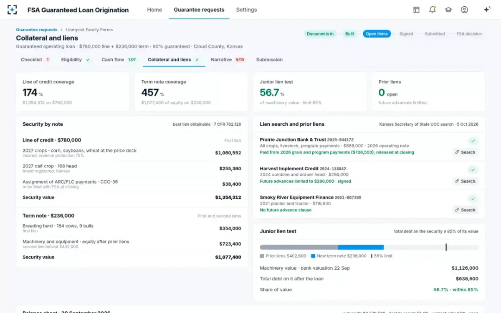Select the Documents in stage pill
The width and height of the screenshot is (501, 313).
tap(320, 34)
